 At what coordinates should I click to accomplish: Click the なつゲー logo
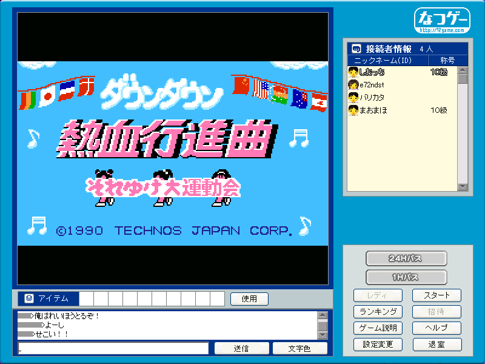(x=443, y=21)
